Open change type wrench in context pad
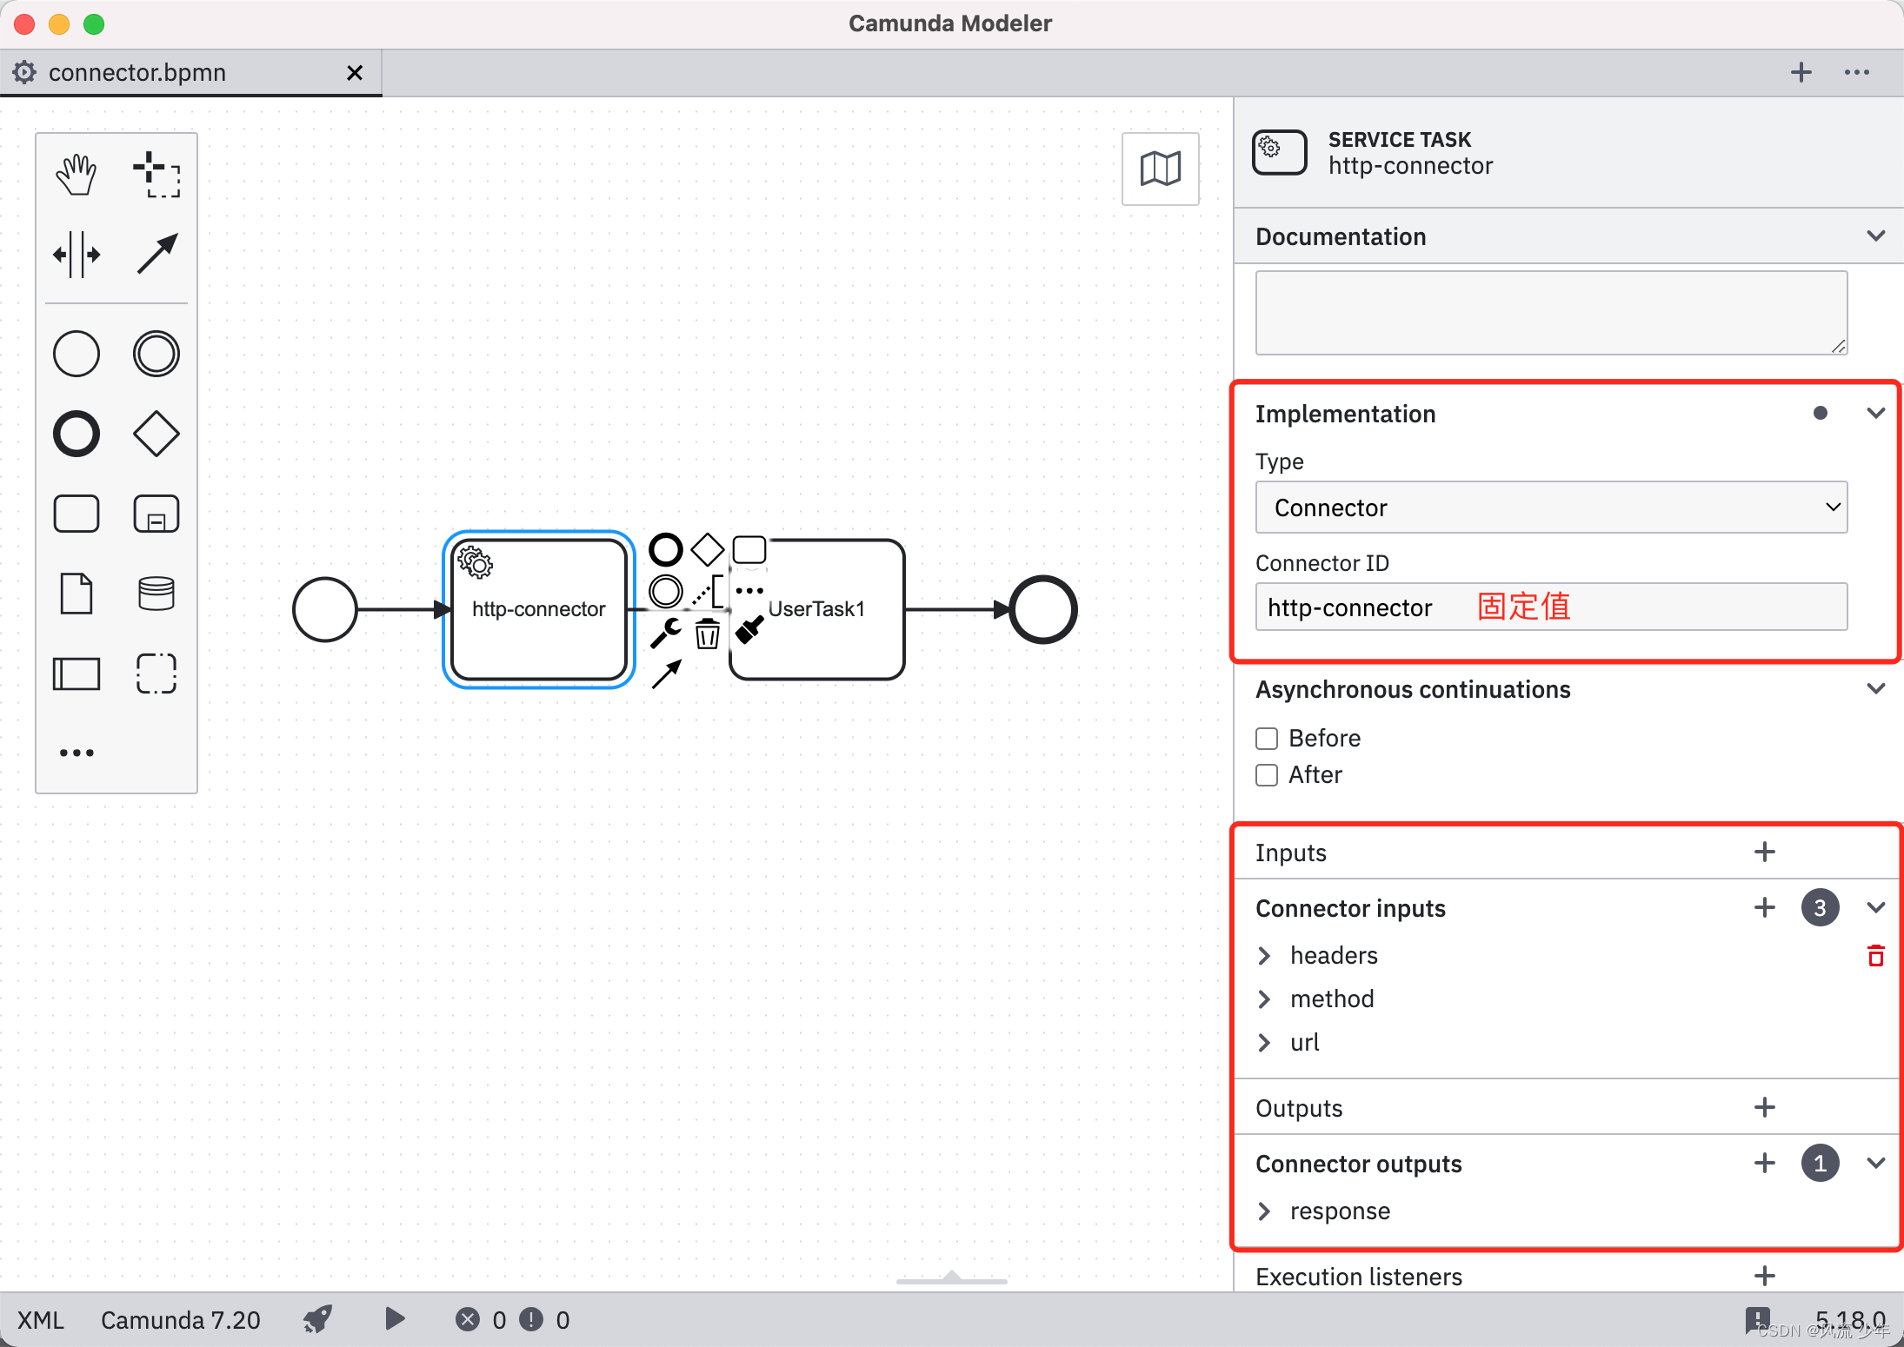Viewport: 1904px width, 1347px height. click(x=666, y=633)
